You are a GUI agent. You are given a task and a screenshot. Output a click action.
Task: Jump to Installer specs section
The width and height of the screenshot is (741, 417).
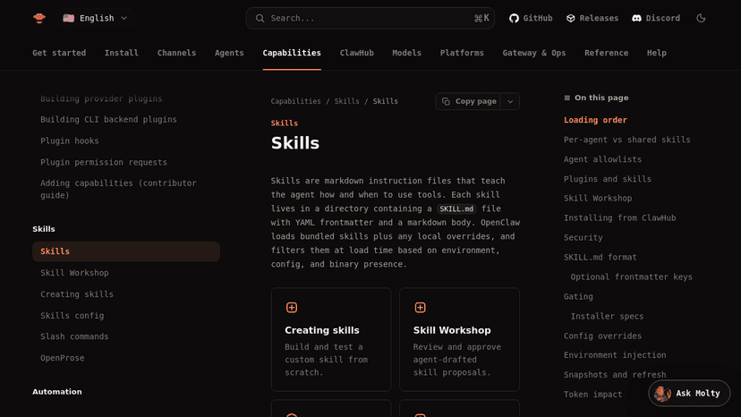[607, 316]
